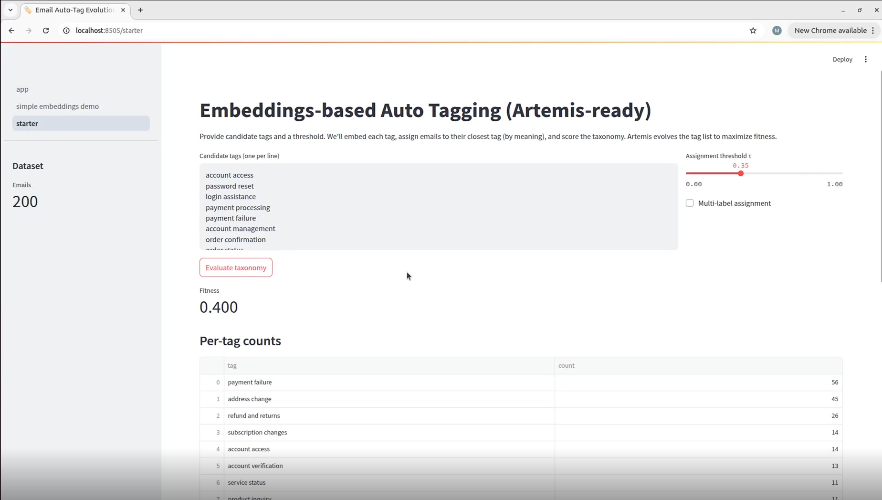This screenshot has width=882, height=500.
Task: Click the Evaluate taxonomy button
Action: (x=236, y=268)
